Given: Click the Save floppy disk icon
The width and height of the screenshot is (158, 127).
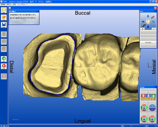Looking at the screenshot, I should 4,25.
